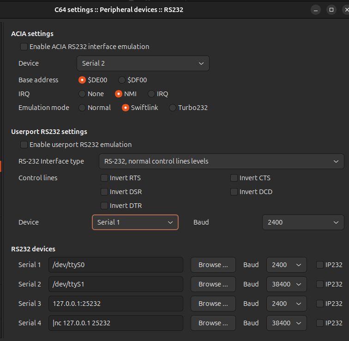
Task: Open the userport Device dropdown showing Serial 1
Action: [135, 222]
